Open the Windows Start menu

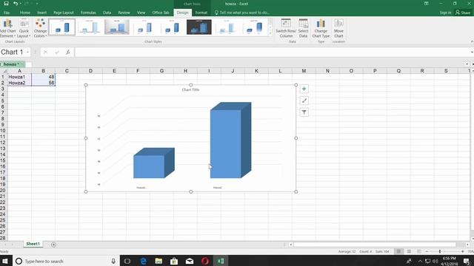click(x=5, y=261)
